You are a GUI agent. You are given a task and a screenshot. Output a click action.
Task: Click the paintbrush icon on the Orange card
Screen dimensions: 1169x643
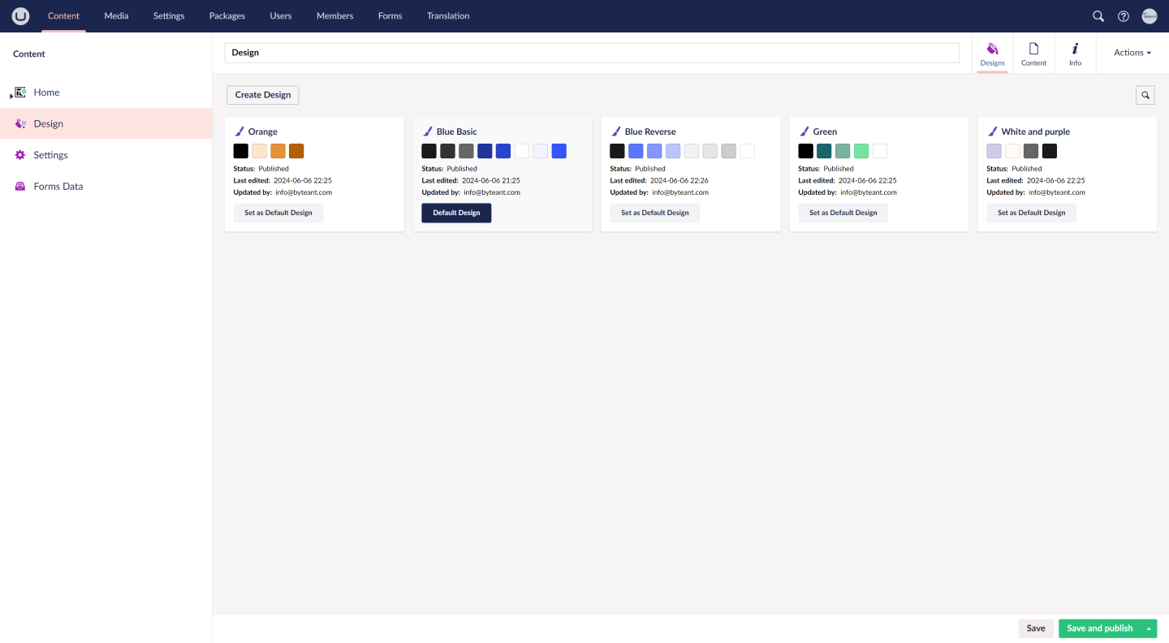click(241, 131)
